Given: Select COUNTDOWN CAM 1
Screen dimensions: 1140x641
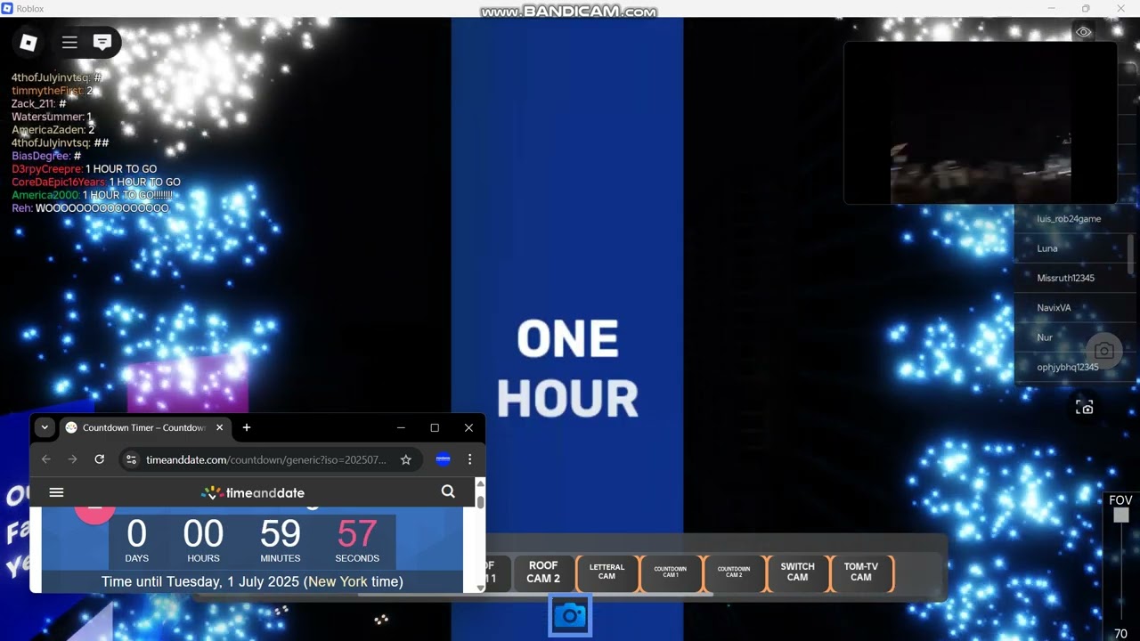Looking at the screenshot, I should [x=671, y=572].
